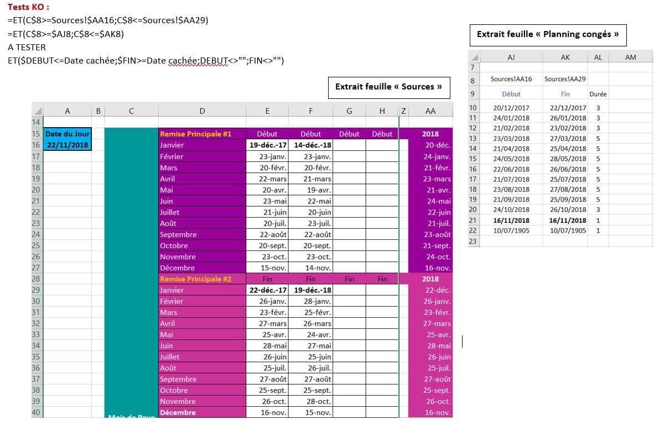Viewport: 659px width, 425px height.
Task: Click the select-all corner of the Planning congés sheet
Action: tap(474, 57)
